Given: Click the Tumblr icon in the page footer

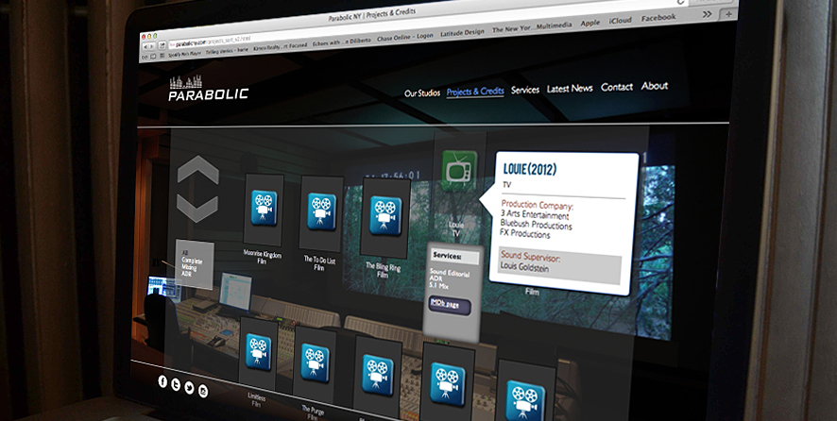Looking at the screenshot, I should click(x=176, y=385).
